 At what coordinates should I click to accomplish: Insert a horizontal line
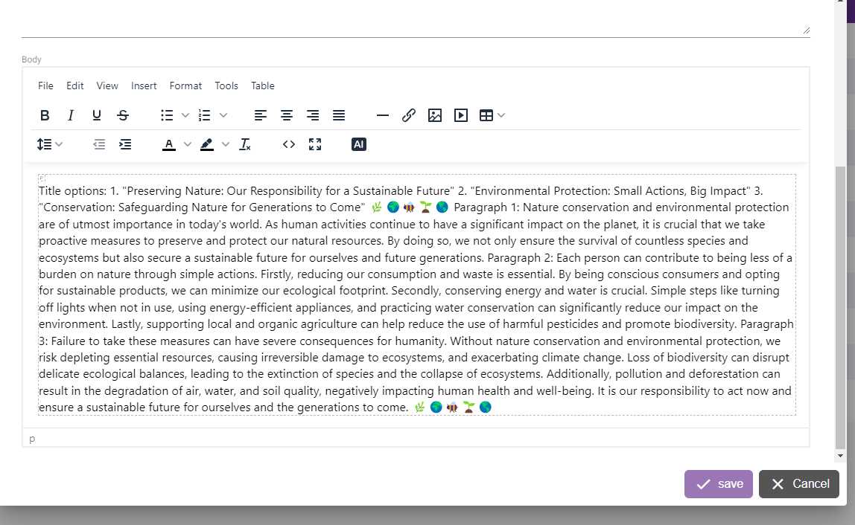click(x=383, y=115)
